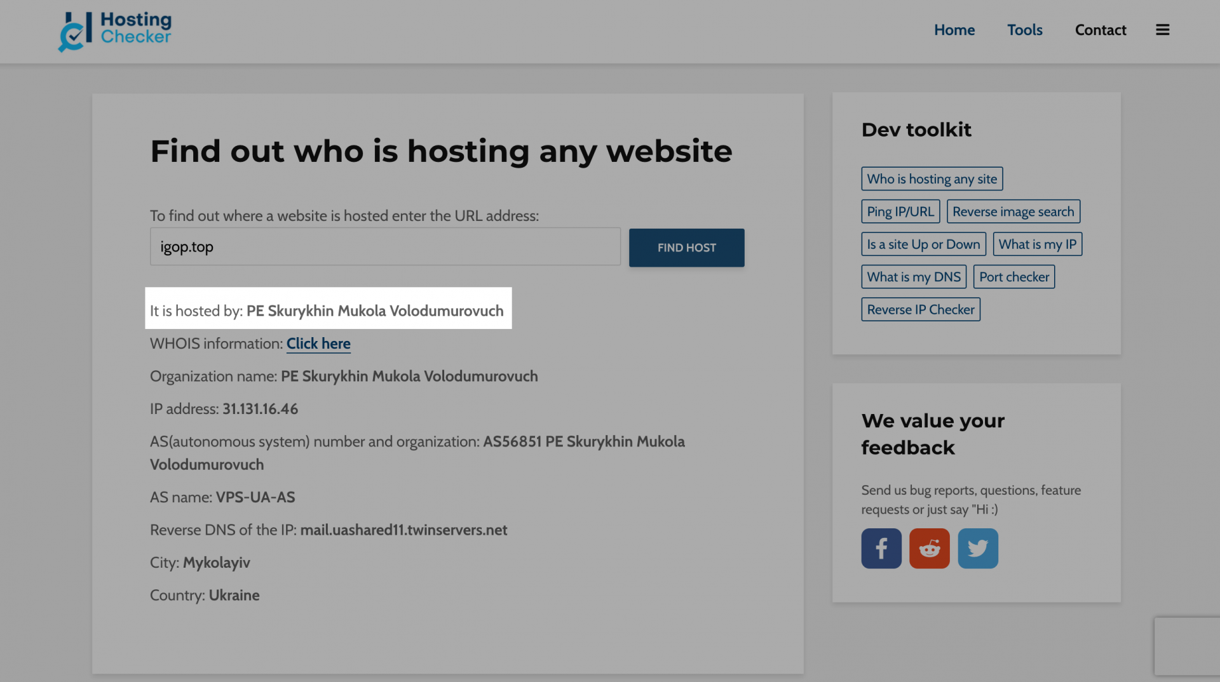Image resolution: width=1220 pixels, height=682 pixels.
Task: Follow the WHOIS 'Click here' link
Action: click(318, 344)
